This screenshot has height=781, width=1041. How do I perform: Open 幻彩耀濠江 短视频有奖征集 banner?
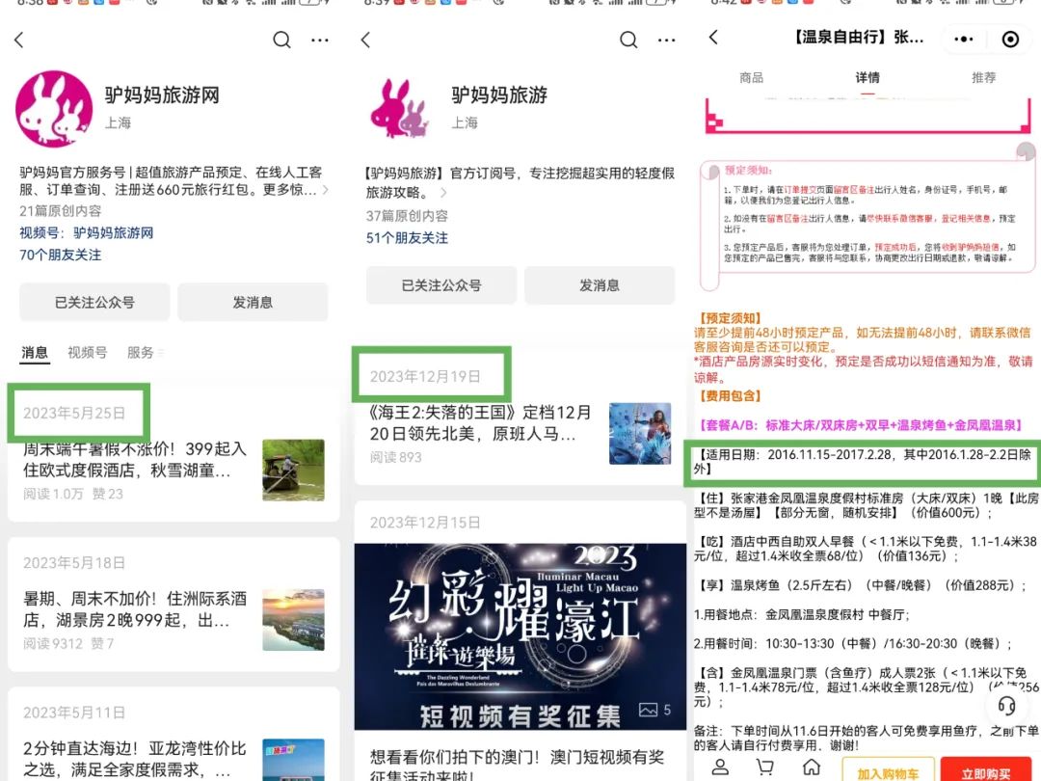(520, 637)
